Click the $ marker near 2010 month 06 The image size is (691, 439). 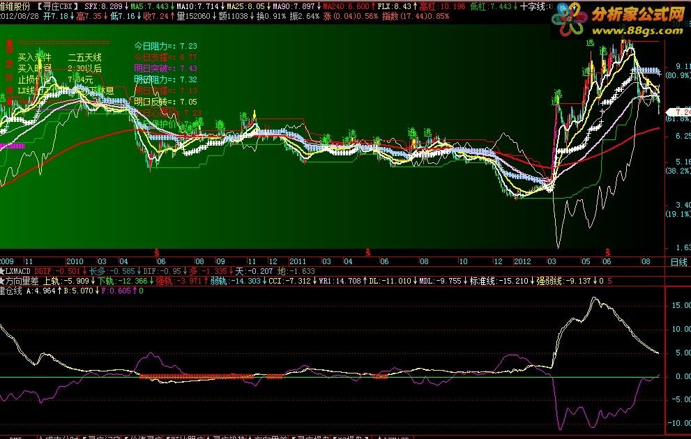(156, 252)
